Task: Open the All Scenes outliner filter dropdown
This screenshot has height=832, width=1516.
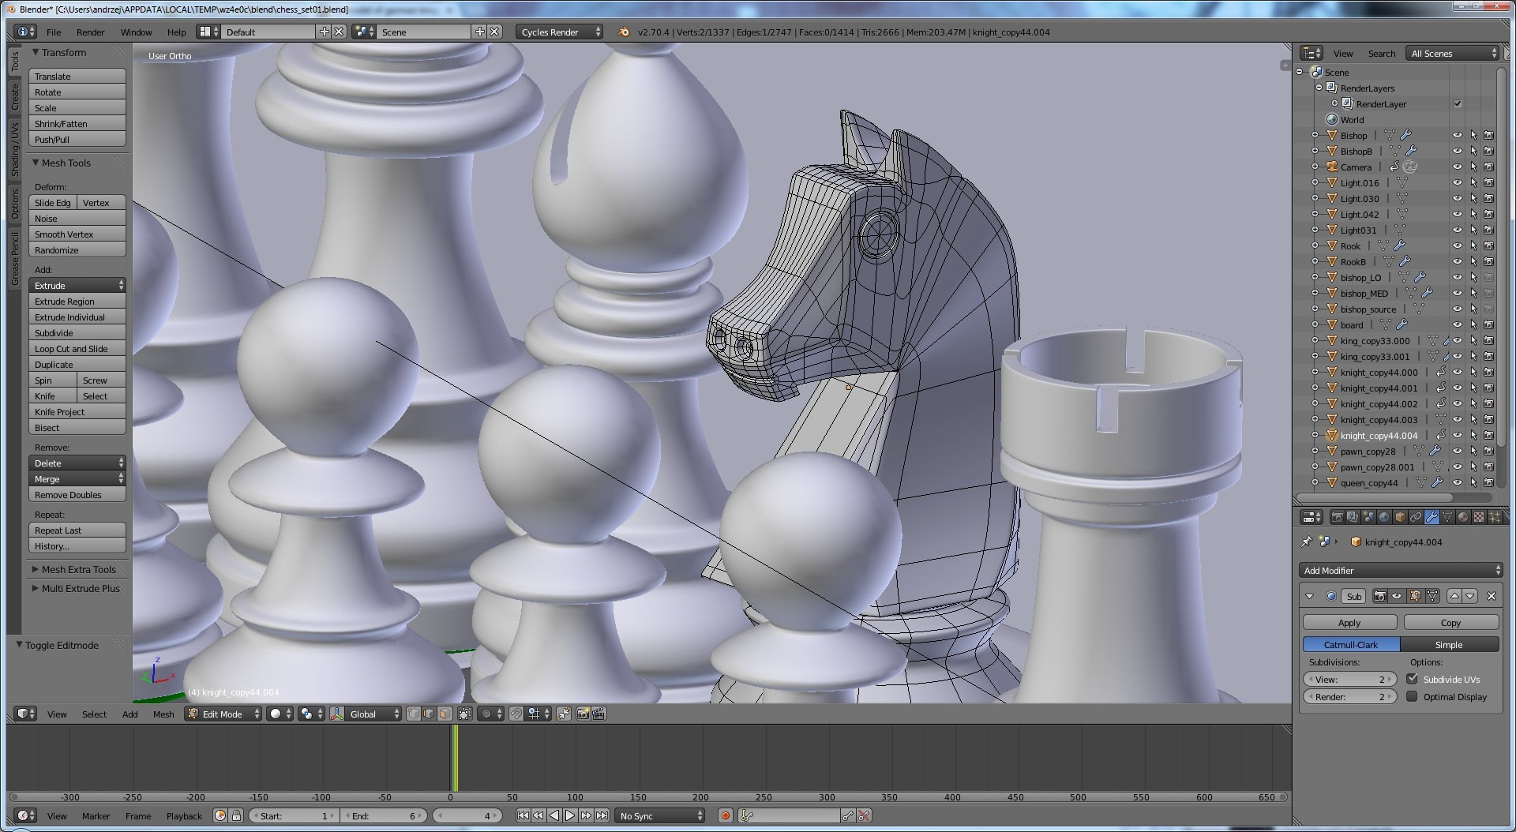Action: [1453, 53]
